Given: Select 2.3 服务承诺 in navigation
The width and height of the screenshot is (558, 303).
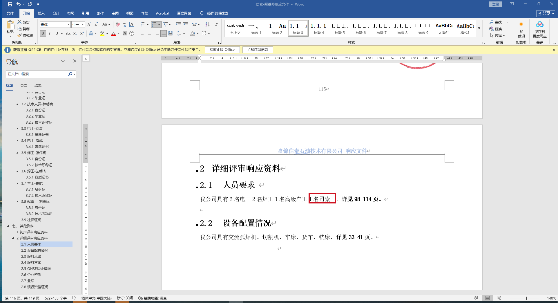Looking at the screenshot, I should coord(31,257).
